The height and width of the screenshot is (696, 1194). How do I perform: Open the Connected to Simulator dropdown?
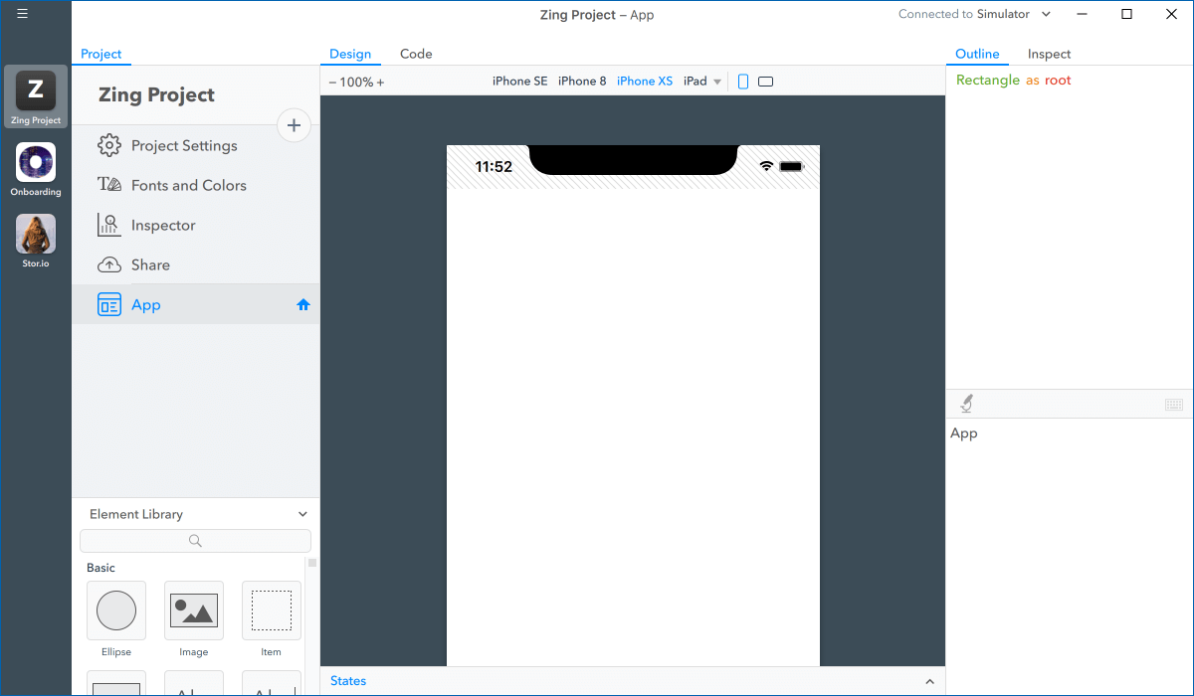1045,14
